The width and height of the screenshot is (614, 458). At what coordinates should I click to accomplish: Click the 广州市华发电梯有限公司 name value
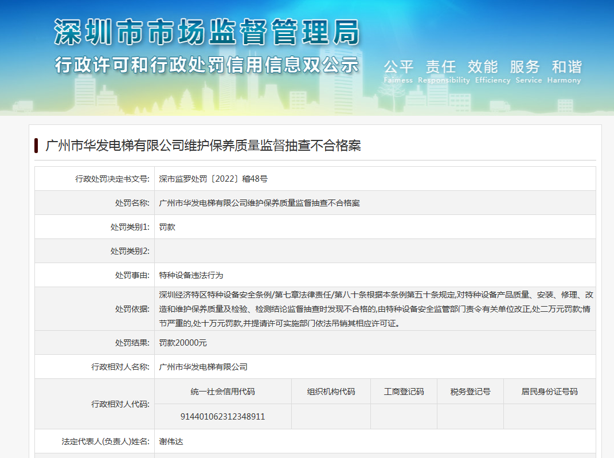(x=203, y=367)
